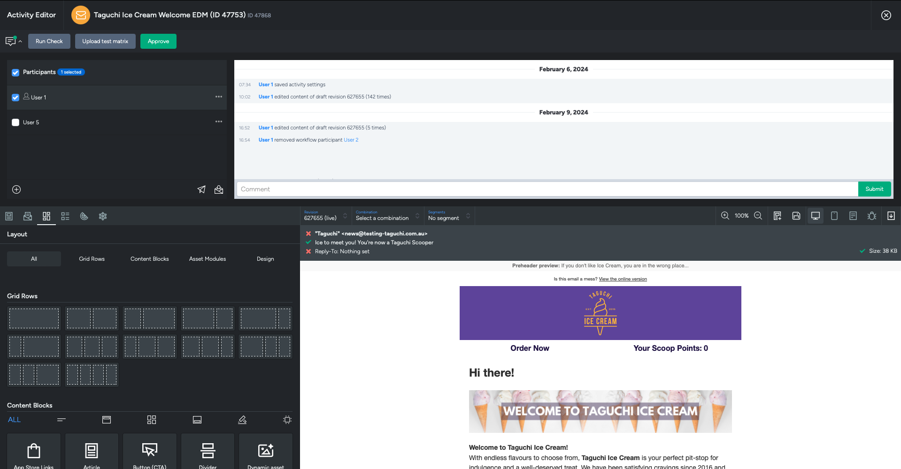Click the zoom in magnifier icon
This screenshot has height=469, width=901.
click(x=724, y=216)
